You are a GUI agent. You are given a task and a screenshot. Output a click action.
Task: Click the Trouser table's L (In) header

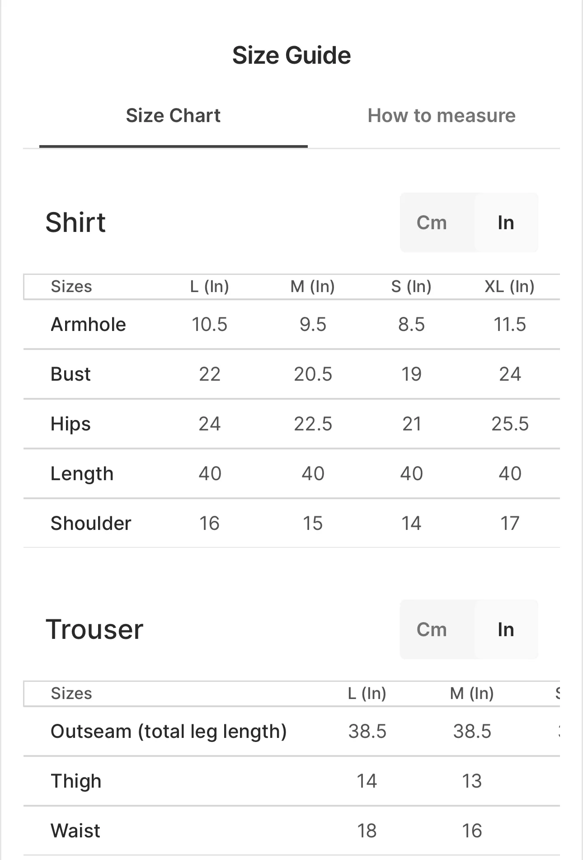[x=367, y=693]
